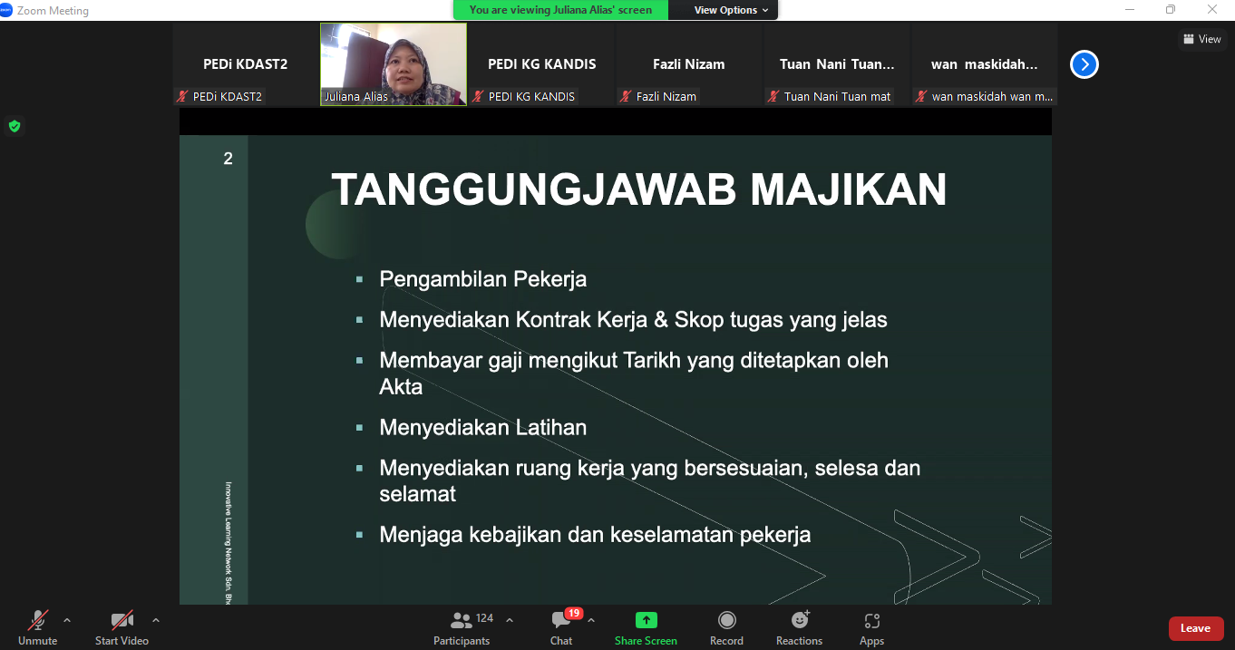Select Juliana Alias video thumbnail
1235x650 pixels.
coord(394,64)
